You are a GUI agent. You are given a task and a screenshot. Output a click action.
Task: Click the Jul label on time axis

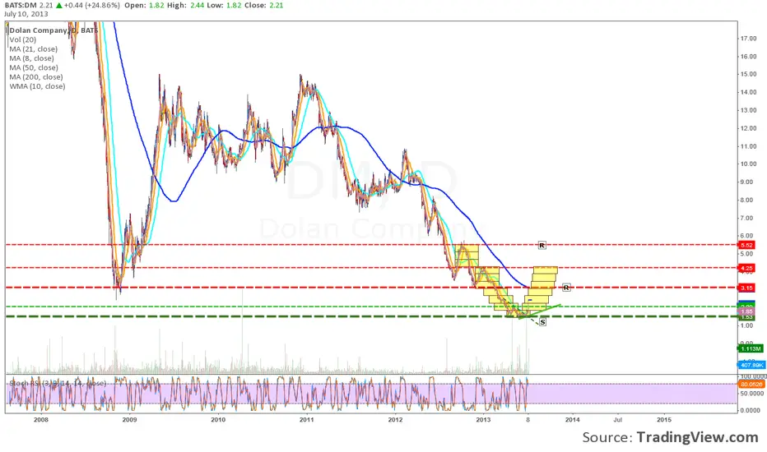[618, 419]
